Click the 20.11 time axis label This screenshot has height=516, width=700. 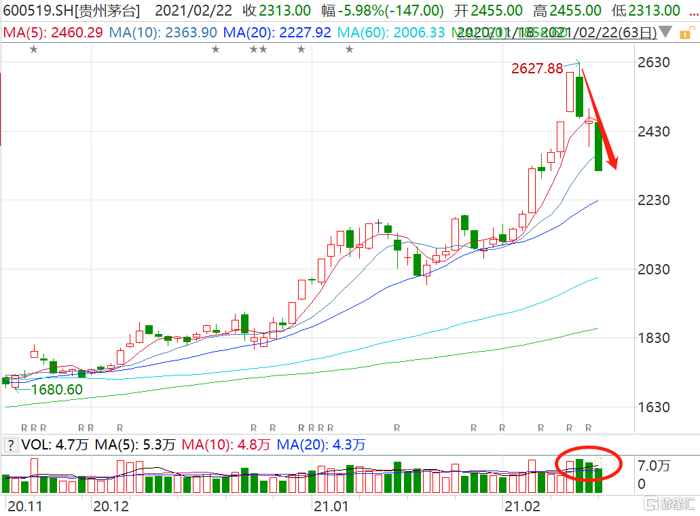point(25,506)
